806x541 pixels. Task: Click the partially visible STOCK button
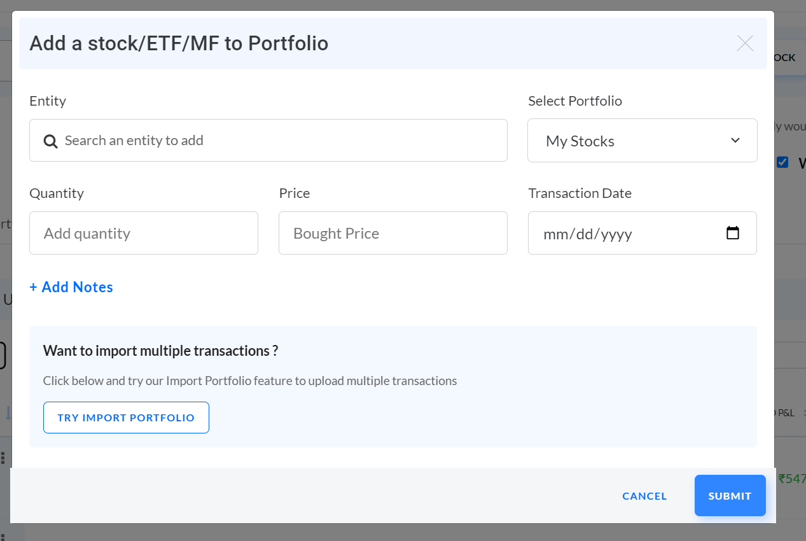(x=785, y=57)
